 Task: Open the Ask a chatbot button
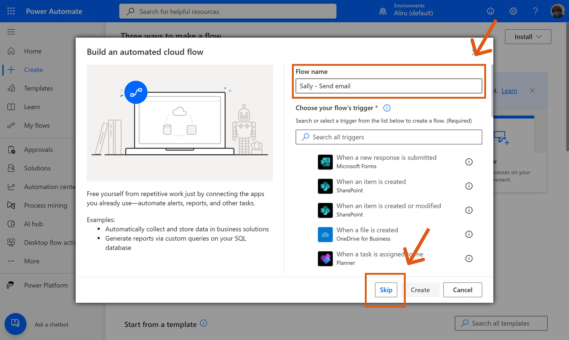pyautogui.click(x=15, y=324)
